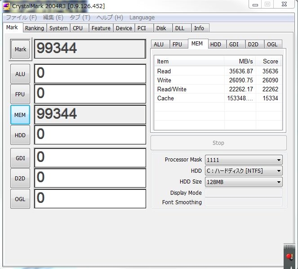
Task: Select the HDD results tab
Action: pos(216,44)
